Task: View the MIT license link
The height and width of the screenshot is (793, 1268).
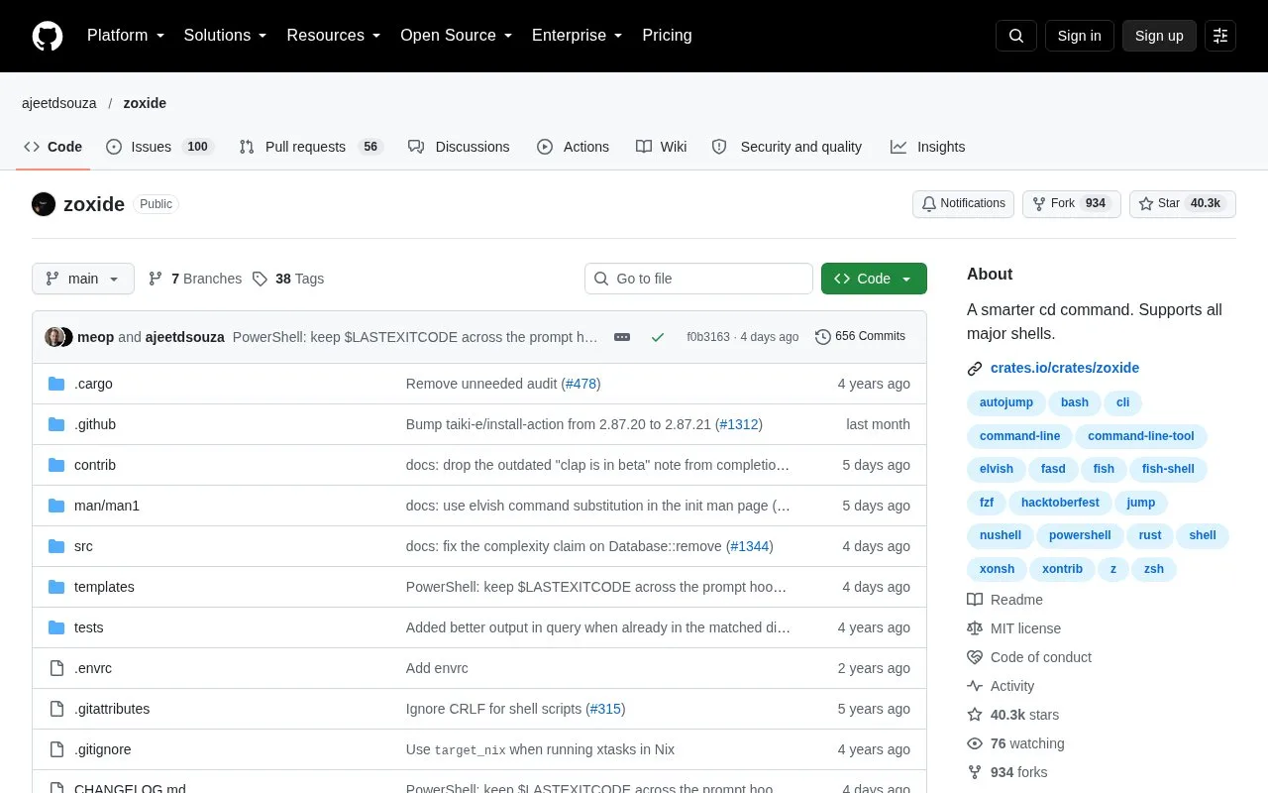Action: (x=1013, y=628)
